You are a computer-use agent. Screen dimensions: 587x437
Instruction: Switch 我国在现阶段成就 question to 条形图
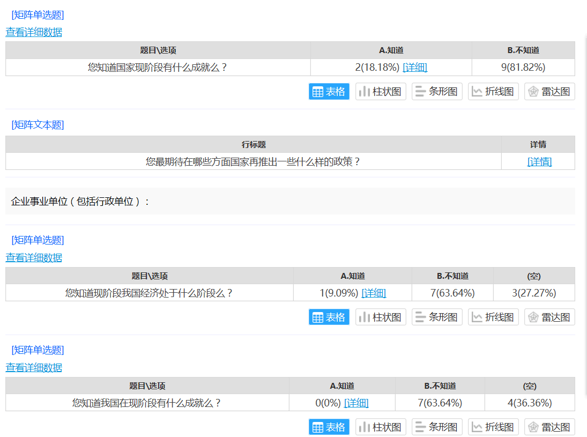pyautogui.click(x=437, y=427)
